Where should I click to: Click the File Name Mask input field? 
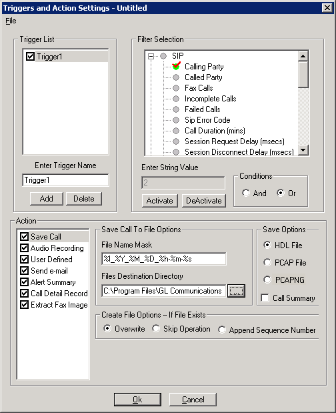pos(163,259)
